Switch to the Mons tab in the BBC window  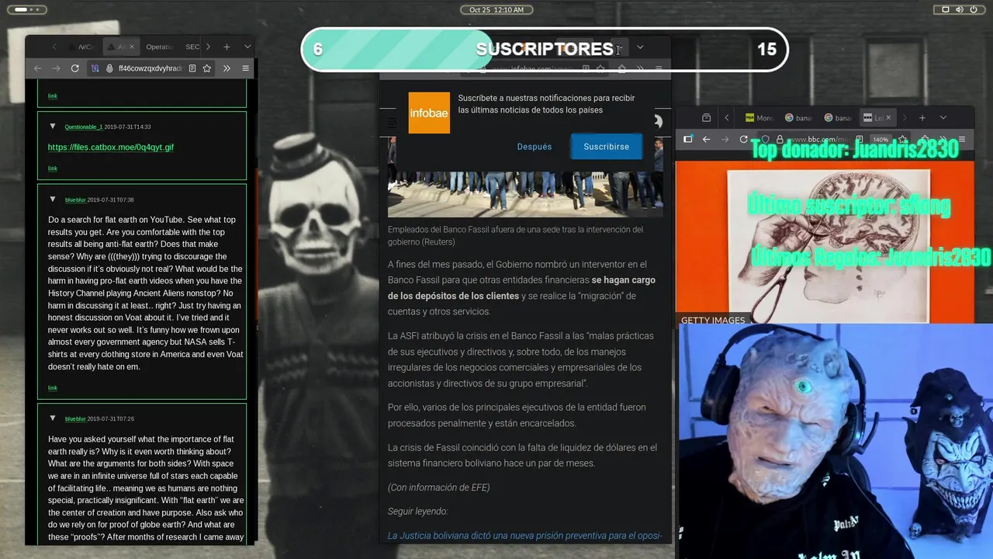click(759, 118)
